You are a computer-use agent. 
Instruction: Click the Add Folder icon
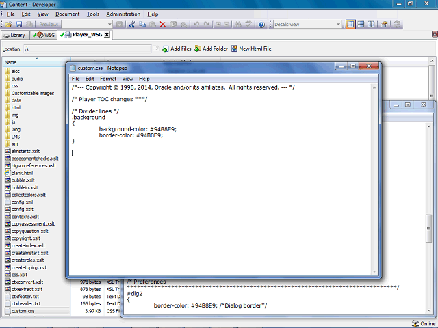click(198, 49)
